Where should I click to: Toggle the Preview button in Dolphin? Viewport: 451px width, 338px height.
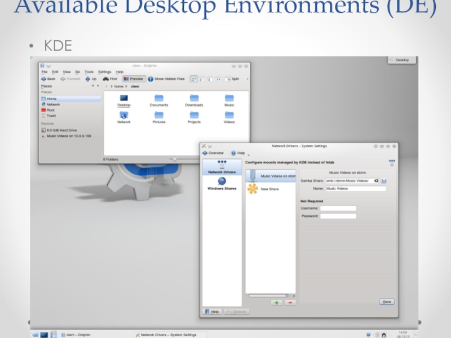pyautogui.click(x=134, y=79)
